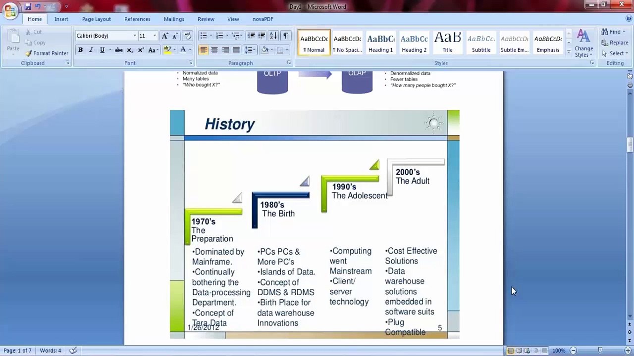Switch to Mailings tab
This screenshot has width=634, height=356.
tap(174, 19)
